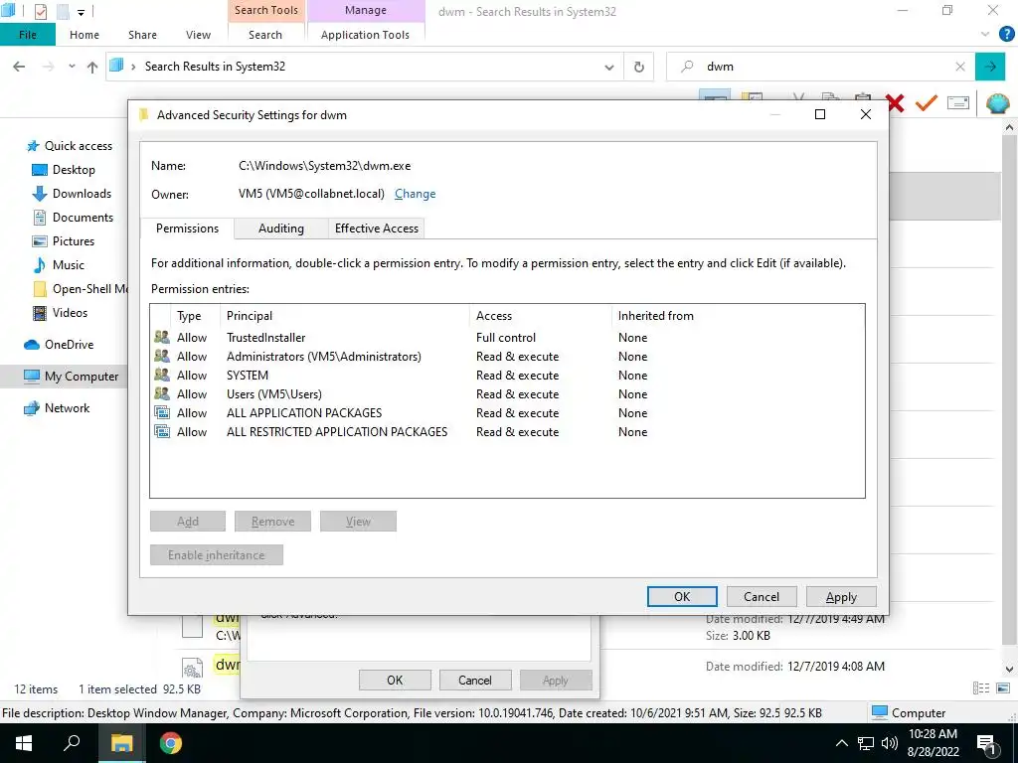Open the taskbar clock showing 10:28 AM

933,743
